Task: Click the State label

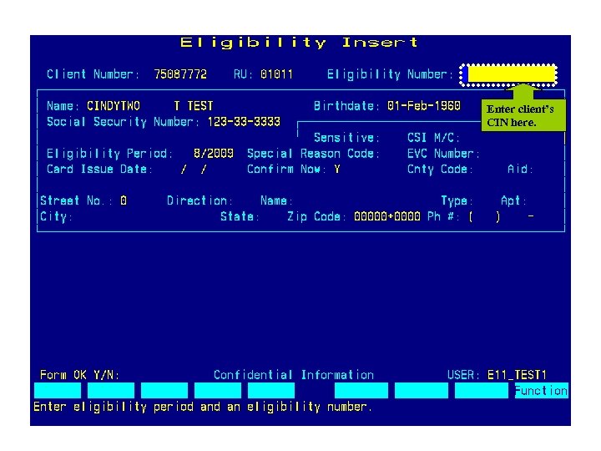Action: pyautogui.click(x=240, y=216)
